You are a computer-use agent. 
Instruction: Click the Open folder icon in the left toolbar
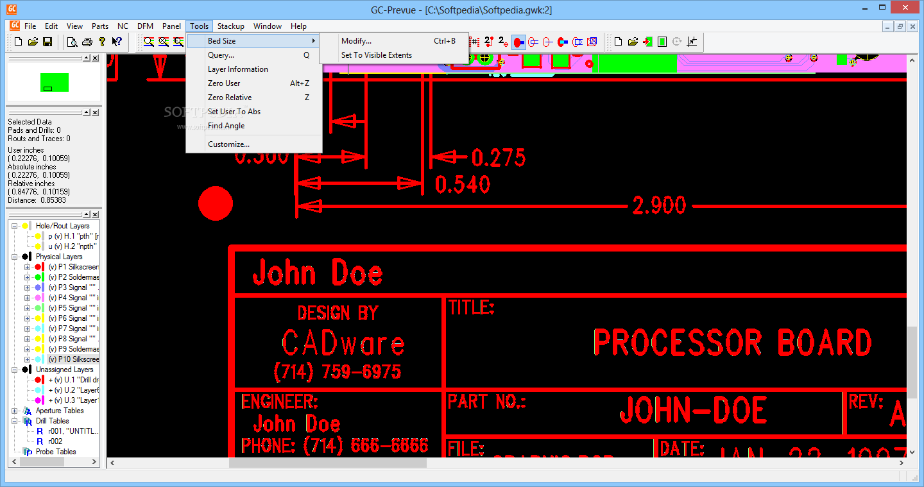[33, 42]
